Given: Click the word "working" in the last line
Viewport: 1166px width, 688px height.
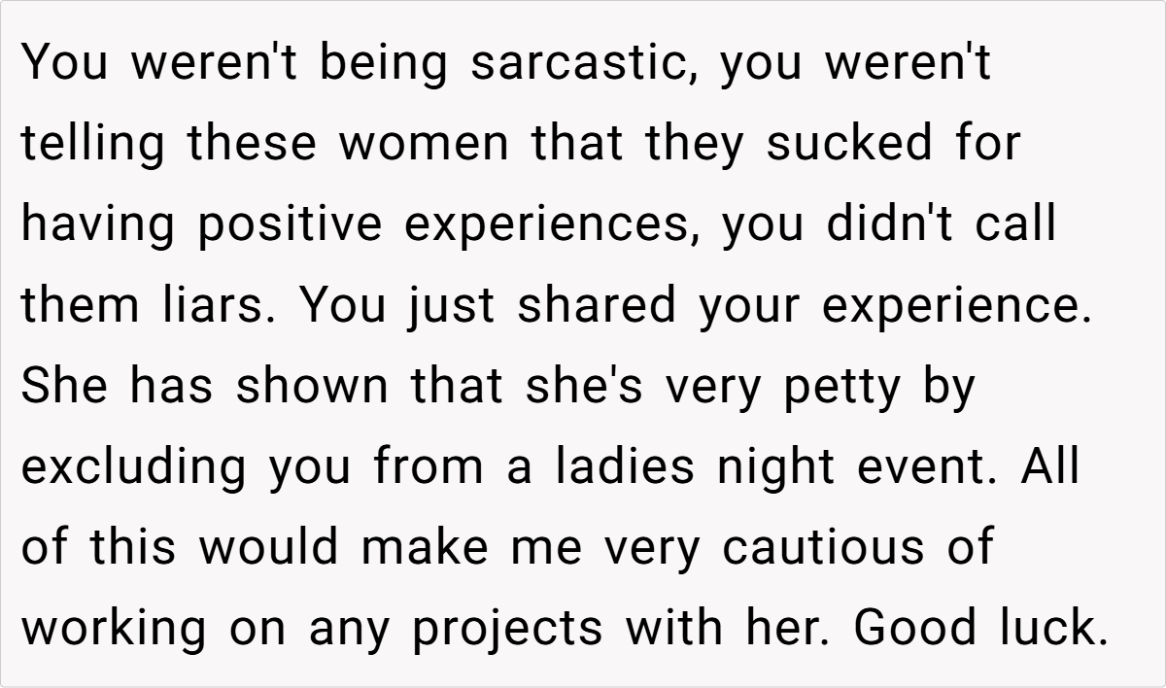Looking at the screenshot, I should point(115,629).
